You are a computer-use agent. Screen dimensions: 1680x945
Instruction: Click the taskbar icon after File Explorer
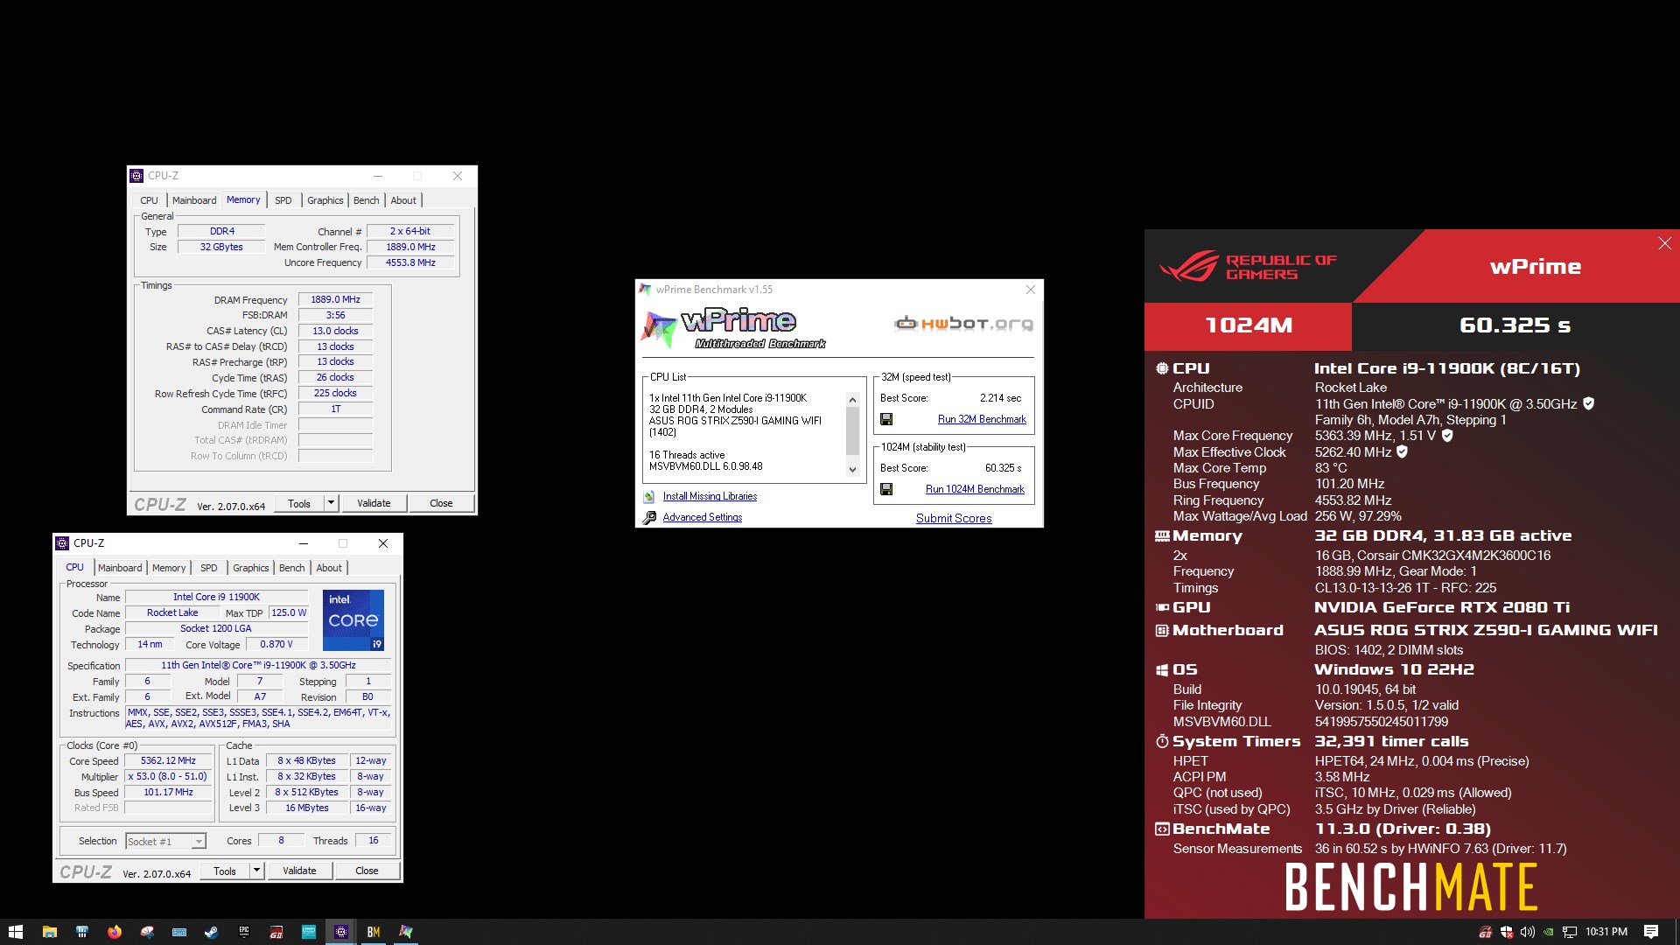pos(82,932)
